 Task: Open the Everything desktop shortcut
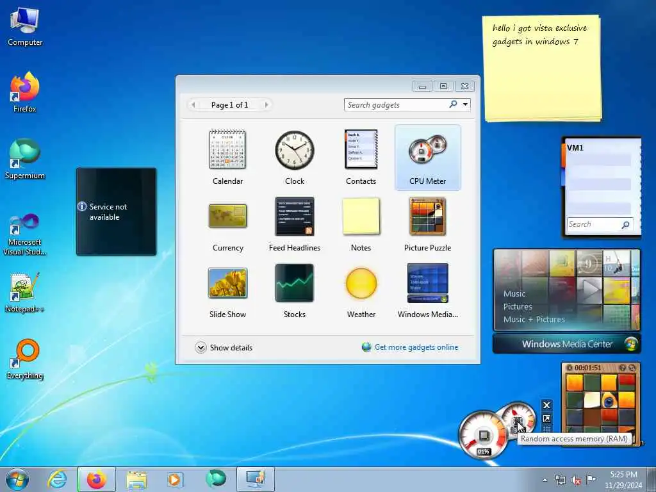pos(25,359)
